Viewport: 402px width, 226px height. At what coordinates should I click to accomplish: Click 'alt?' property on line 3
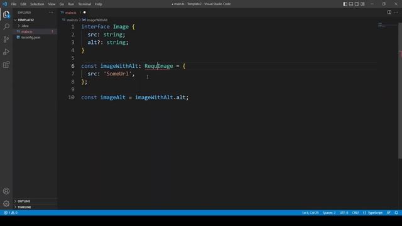pos(94,42)
